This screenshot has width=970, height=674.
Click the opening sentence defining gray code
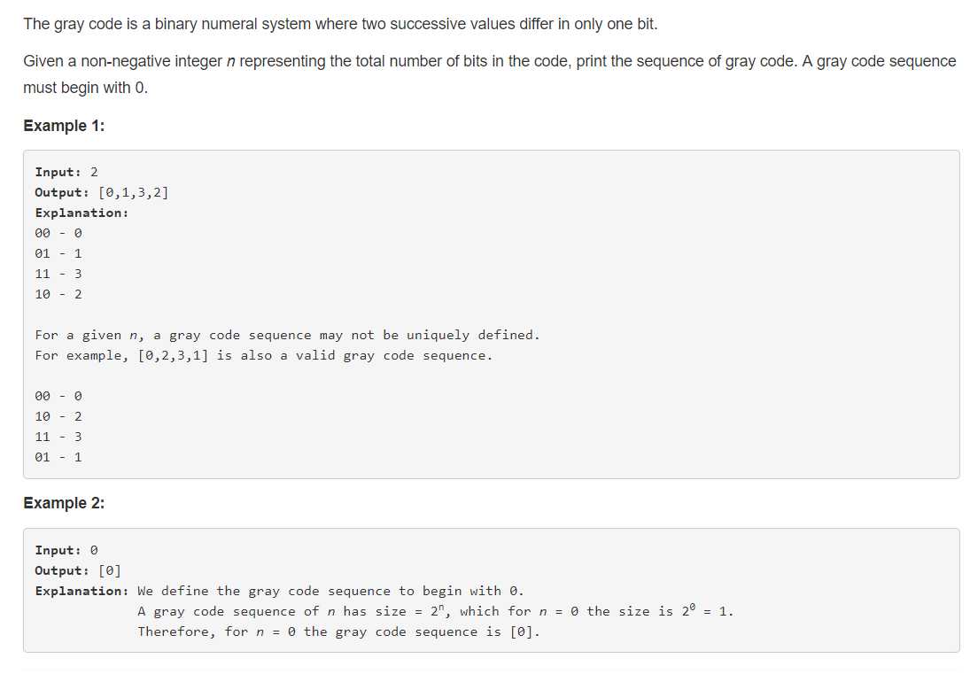click(x=340, y=24)
